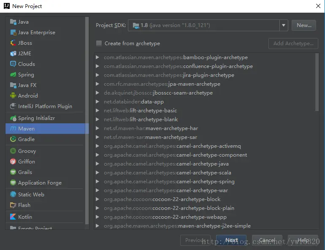Click the Cancel button
Image resolution: width=325 pixels, height=250 pixels.
267,240
